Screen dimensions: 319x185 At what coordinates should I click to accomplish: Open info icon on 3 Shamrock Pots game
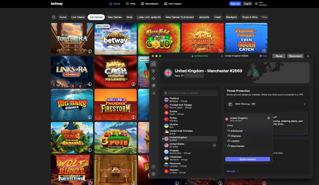point(133,150)
